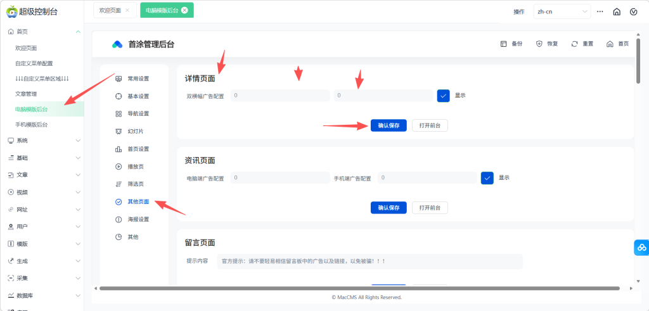The image size is (649, 311).
Task: Close the 电脑模版后台 tab
Action: [184, 10]
